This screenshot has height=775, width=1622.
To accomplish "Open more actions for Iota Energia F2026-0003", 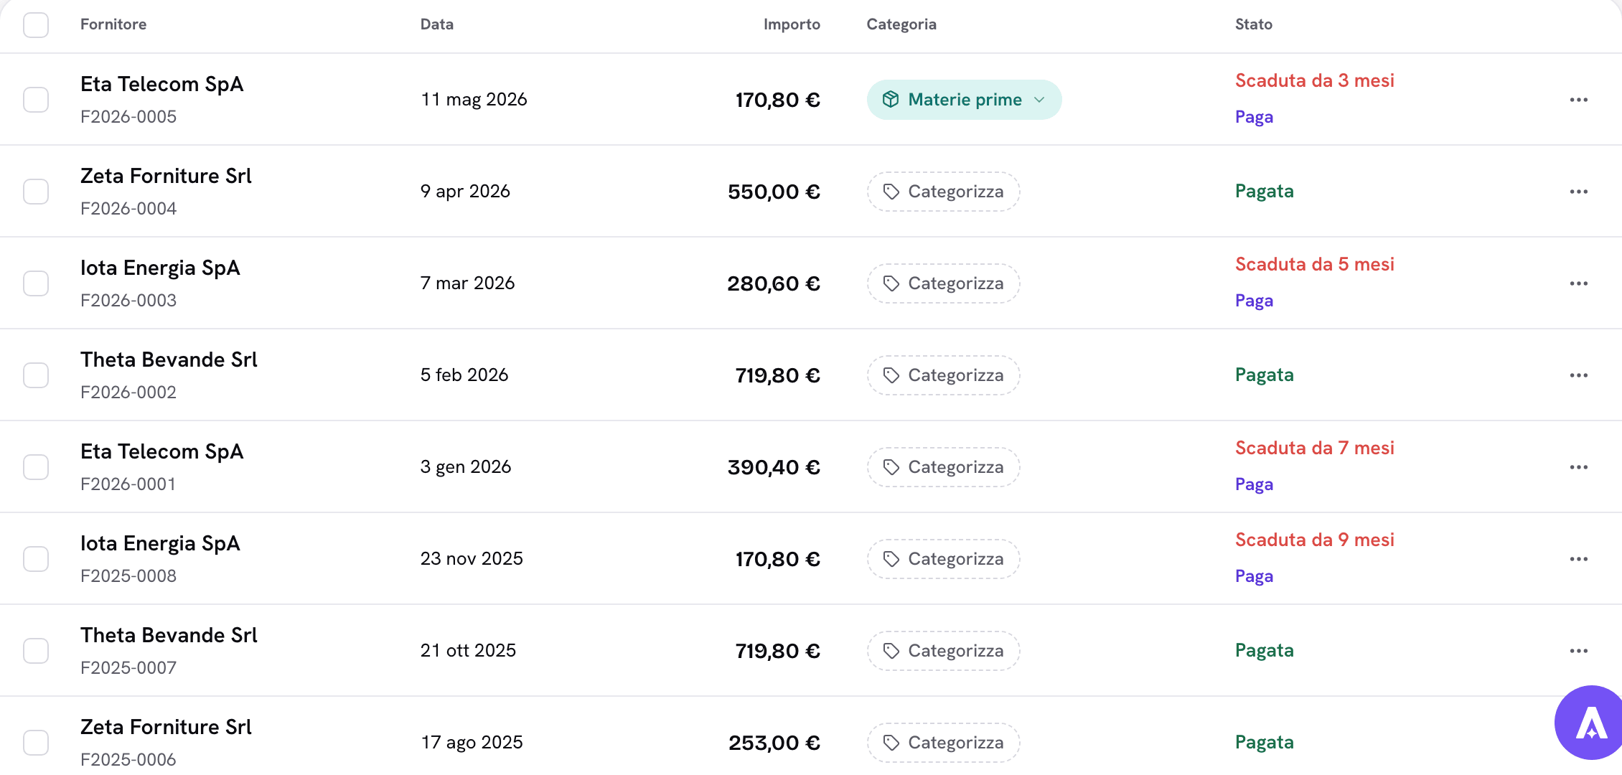I will 1578,283.
